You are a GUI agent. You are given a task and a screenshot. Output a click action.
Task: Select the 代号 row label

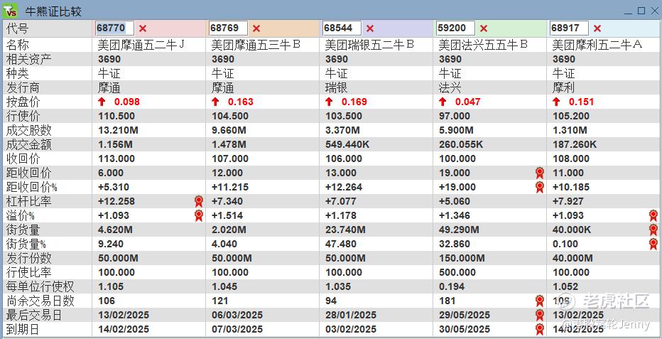coord(18,28)
